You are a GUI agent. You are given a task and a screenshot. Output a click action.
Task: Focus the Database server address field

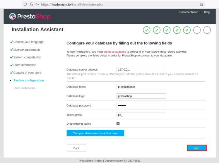click(141, 69)
